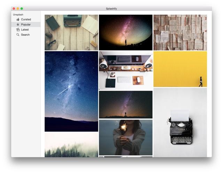The height and width of the screenshot is (173, 223).
Task: Open the open book pages photo
Action: 180,32
